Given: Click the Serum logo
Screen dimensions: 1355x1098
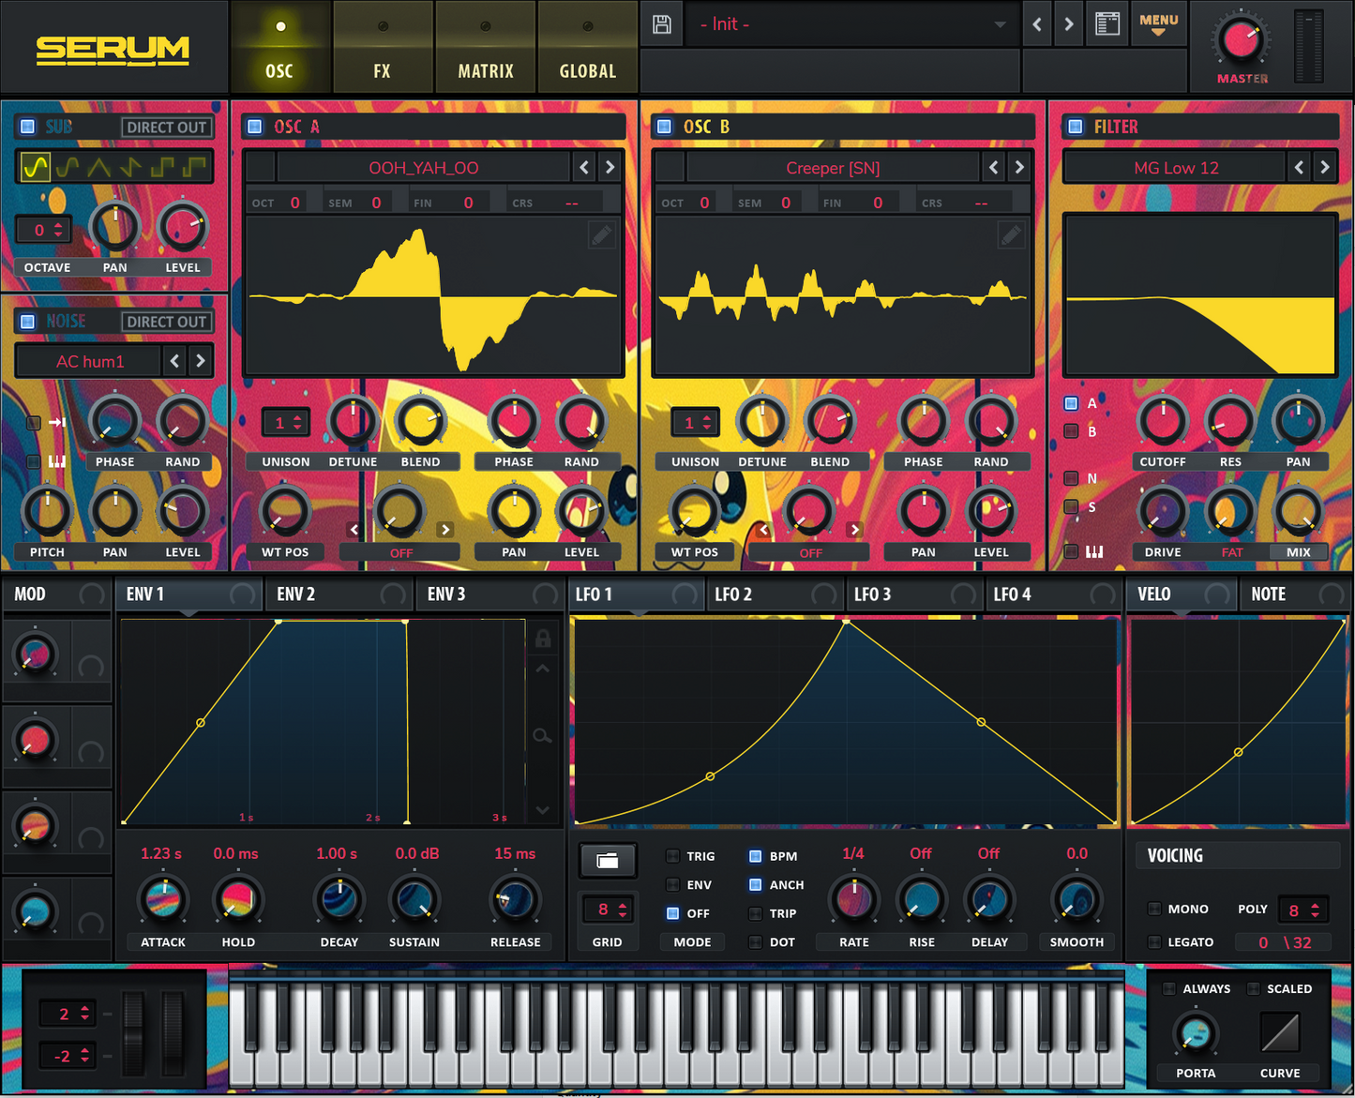Looking at the screenshot, I should pos(113,50).
